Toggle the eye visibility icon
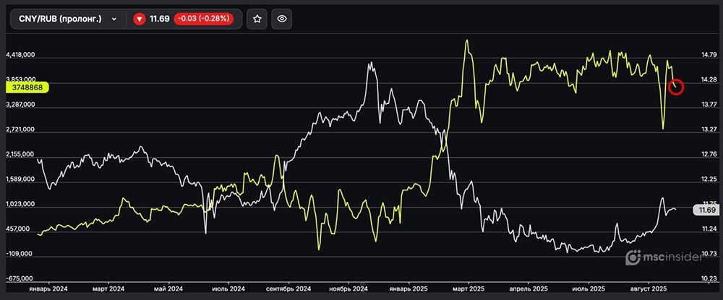The image size is (723, 300). pos(282,19)
